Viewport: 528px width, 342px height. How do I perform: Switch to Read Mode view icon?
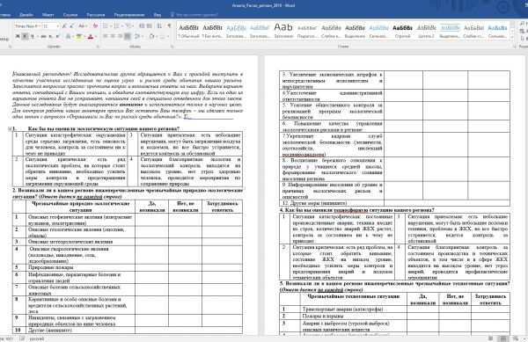tap(491, 338)
